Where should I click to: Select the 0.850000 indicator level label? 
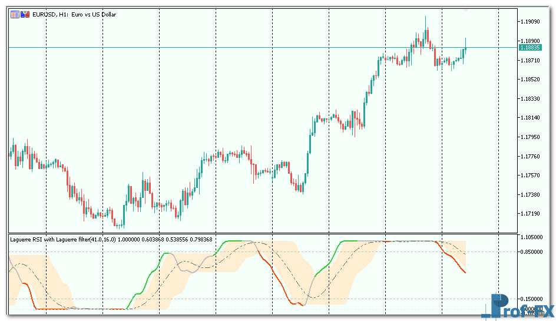coord(531,252)
